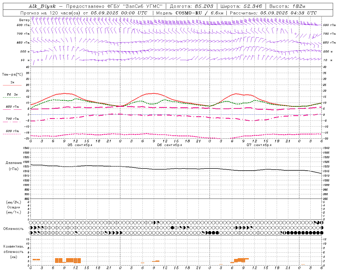Image resolution: width=337 pixels, height=270 pixels.
Task: Click the 'Рассчитано: 05.09.2025 04:38 UTC' timestamp
Action: point(273,13)
